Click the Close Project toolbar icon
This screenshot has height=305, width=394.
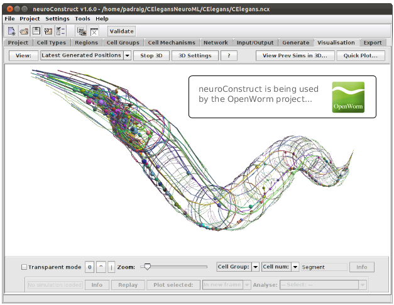pyautogui.click(x=48, y=31)
